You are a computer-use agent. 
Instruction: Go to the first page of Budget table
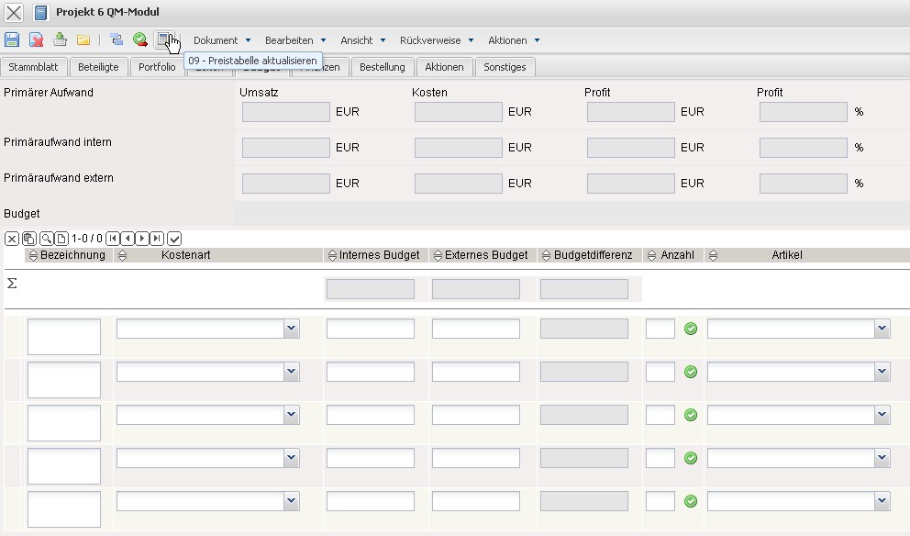coord(113,239)
